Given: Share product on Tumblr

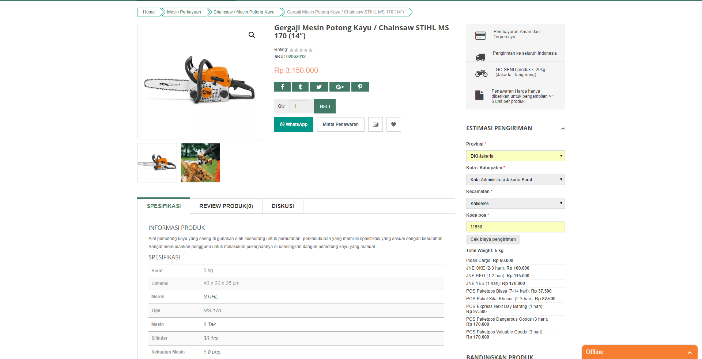Looking at the screenshot, I should [300, 87].
